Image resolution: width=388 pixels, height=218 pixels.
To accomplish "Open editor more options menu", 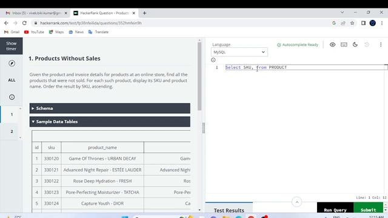I will 381,44.
